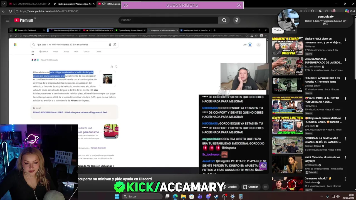Open options menu for Shaka y PNKZ video
Image resolution: width=356 pixels, height=200 pixels.
pyautogui.click(x=345, y=39)
